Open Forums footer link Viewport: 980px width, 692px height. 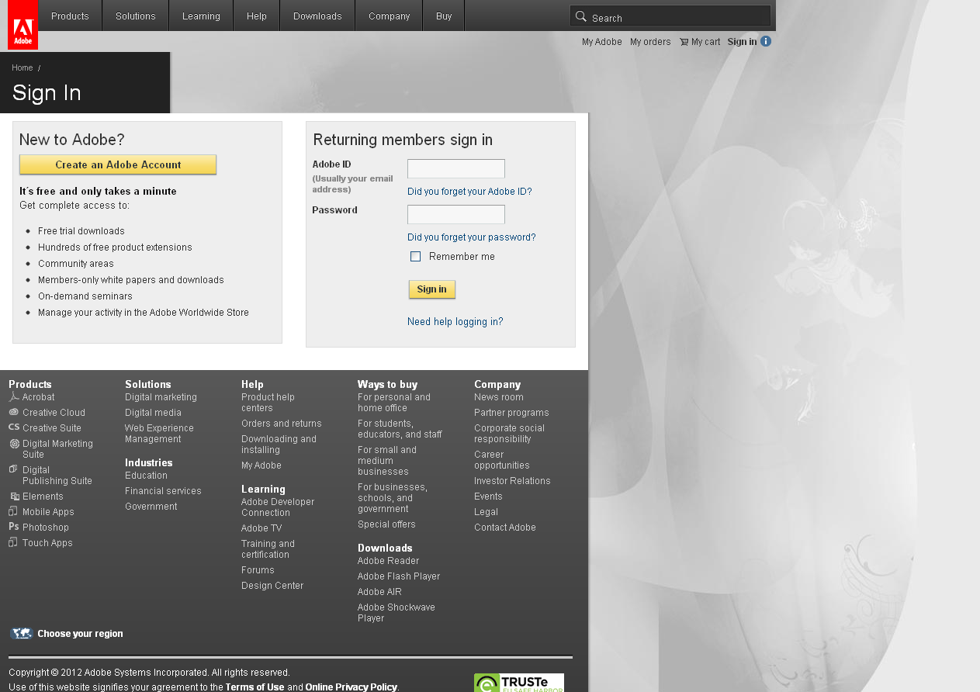(x=258, y=570)
